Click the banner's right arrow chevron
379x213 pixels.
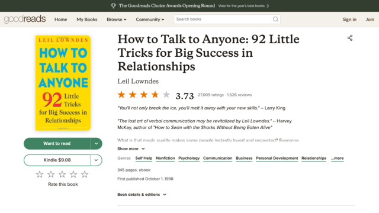click(x=268, y=6)
